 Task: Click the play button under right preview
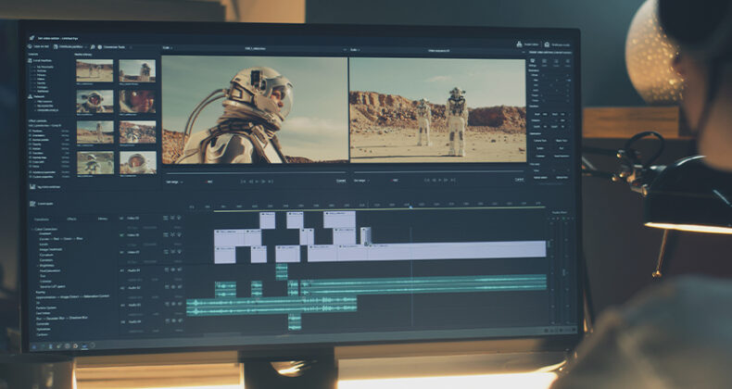click(x=441, y=181)
